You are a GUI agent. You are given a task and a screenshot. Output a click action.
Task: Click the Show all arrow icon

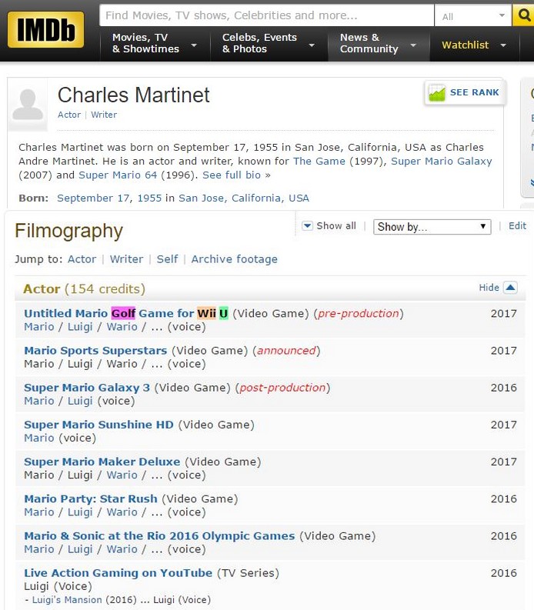pyautogui.click(x=307, y=225)
